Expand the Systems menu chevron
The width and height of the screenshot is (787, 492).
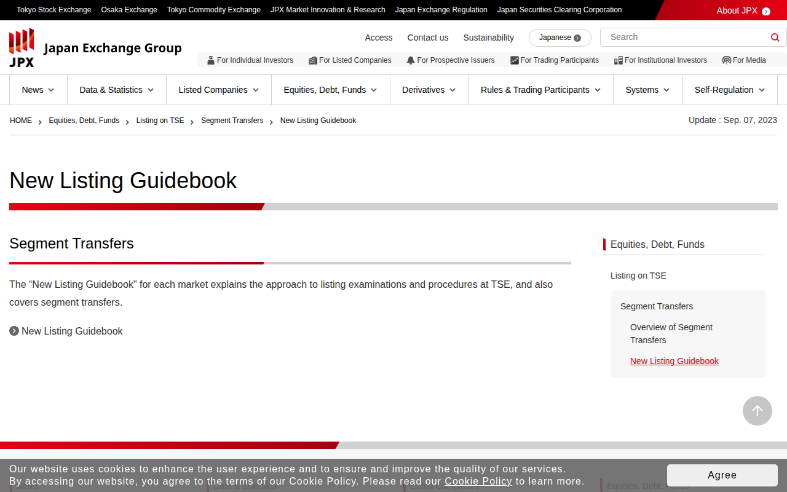(666, 90)
